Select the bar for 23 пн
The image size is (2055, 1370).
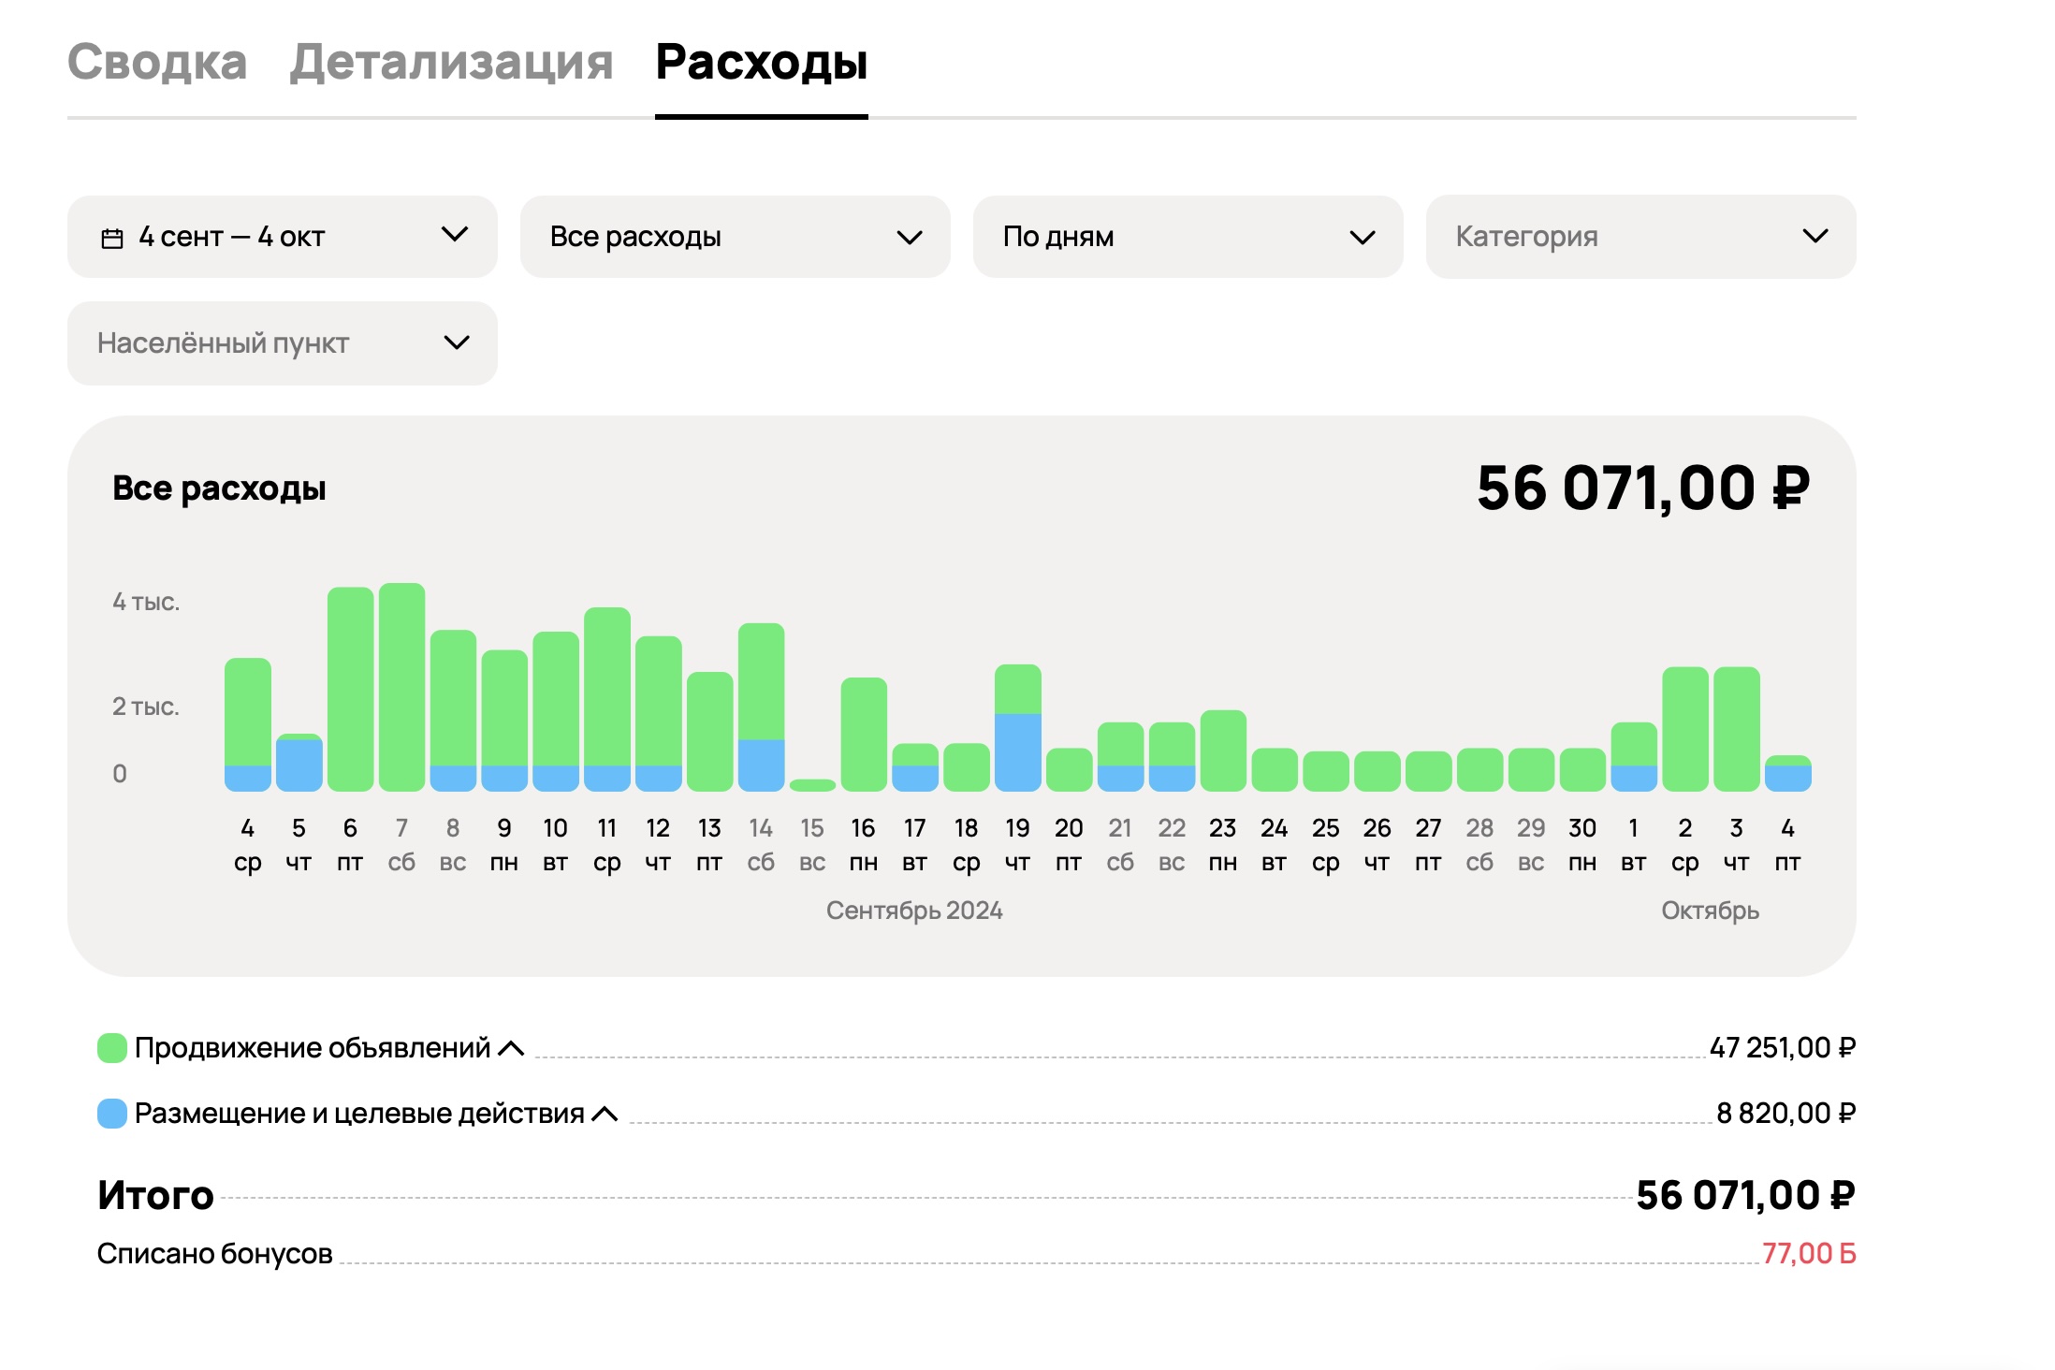pos(1223,751)
